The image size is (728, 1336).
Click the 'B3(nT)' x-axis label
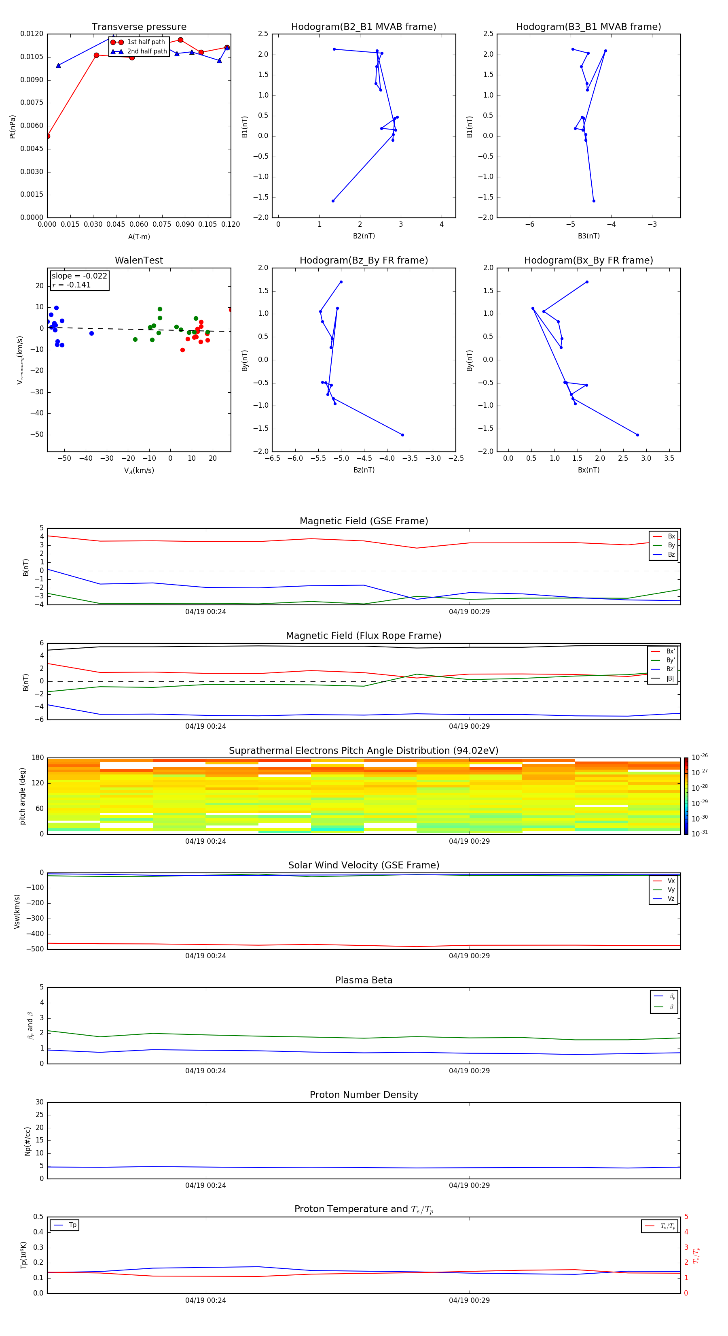coord(588,236)
